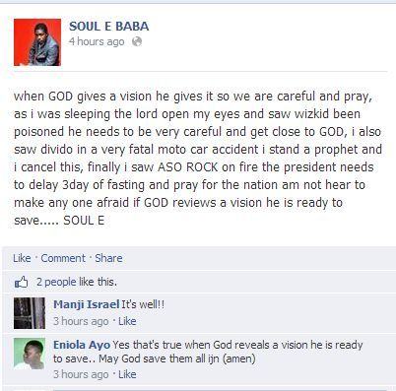Click timestamp on Manji Israel's comment
This screenshot has width=396, height=391.
tap(81, 321)
